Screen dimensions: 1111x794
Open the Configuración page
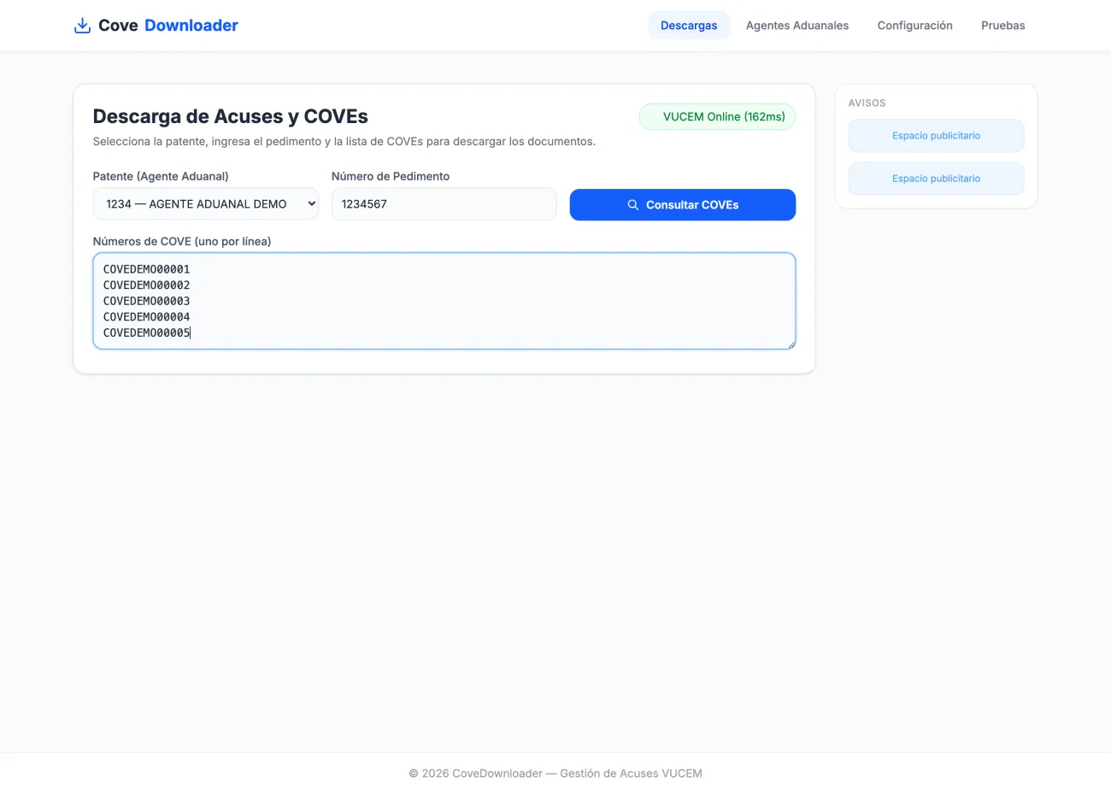914,26
